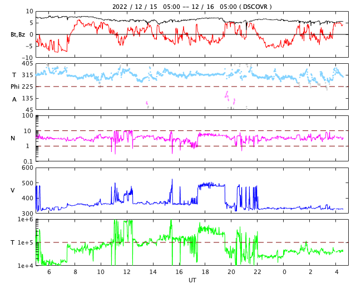
Task: Click the '2' hour label on the UT axis
Action: click(310, 272)
